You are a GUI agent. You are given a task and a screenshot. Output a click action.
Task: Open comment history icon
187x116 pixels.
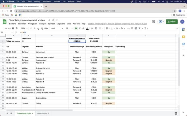pyautogui.click(x=153, y=22)
